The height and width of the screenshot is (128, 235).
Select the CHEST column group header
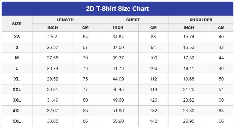pos(133,20)
